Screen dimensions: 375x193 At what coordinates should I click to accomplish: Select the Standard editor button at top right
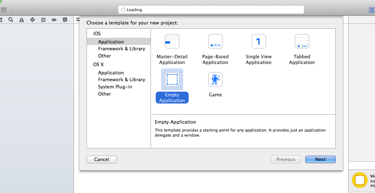(372, 10)
